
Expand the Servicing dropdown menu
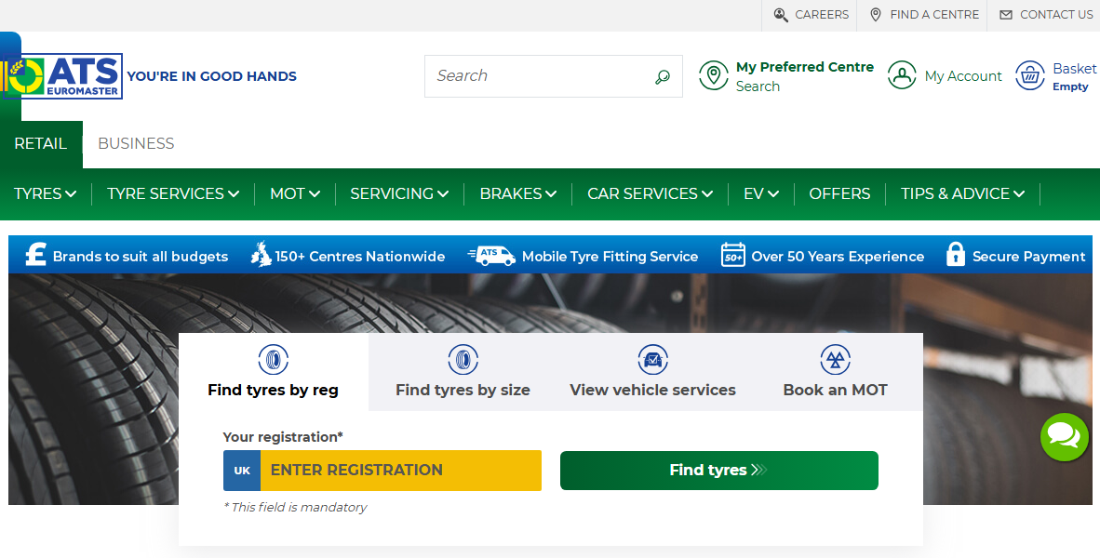click(399, 193)
